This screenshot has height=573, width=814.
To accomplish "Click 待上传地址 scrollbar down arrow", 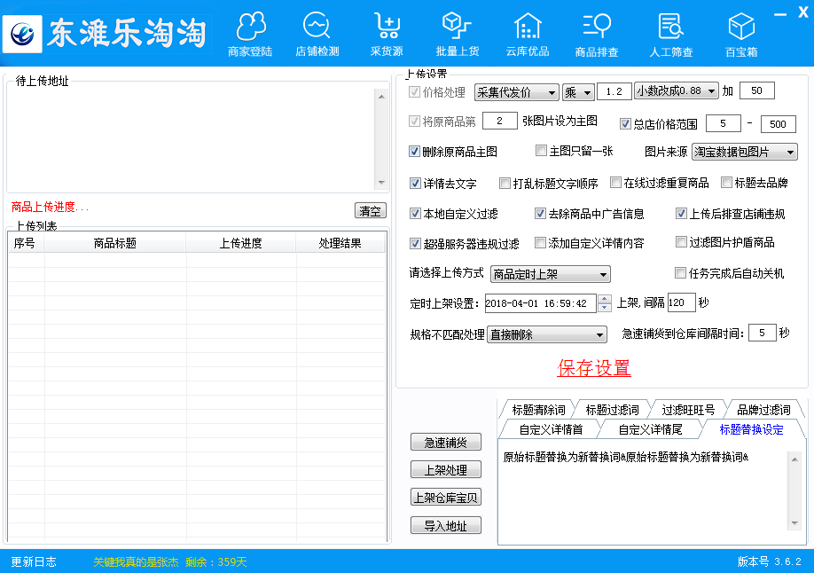I will [381, 183].
